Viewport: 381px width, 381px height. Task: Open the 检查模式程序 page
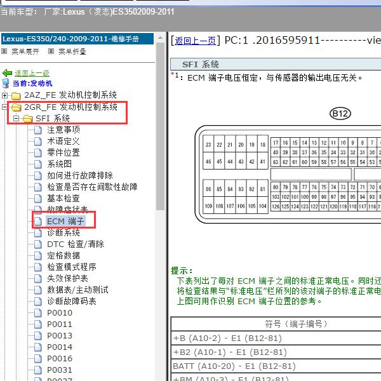point(72,267)
